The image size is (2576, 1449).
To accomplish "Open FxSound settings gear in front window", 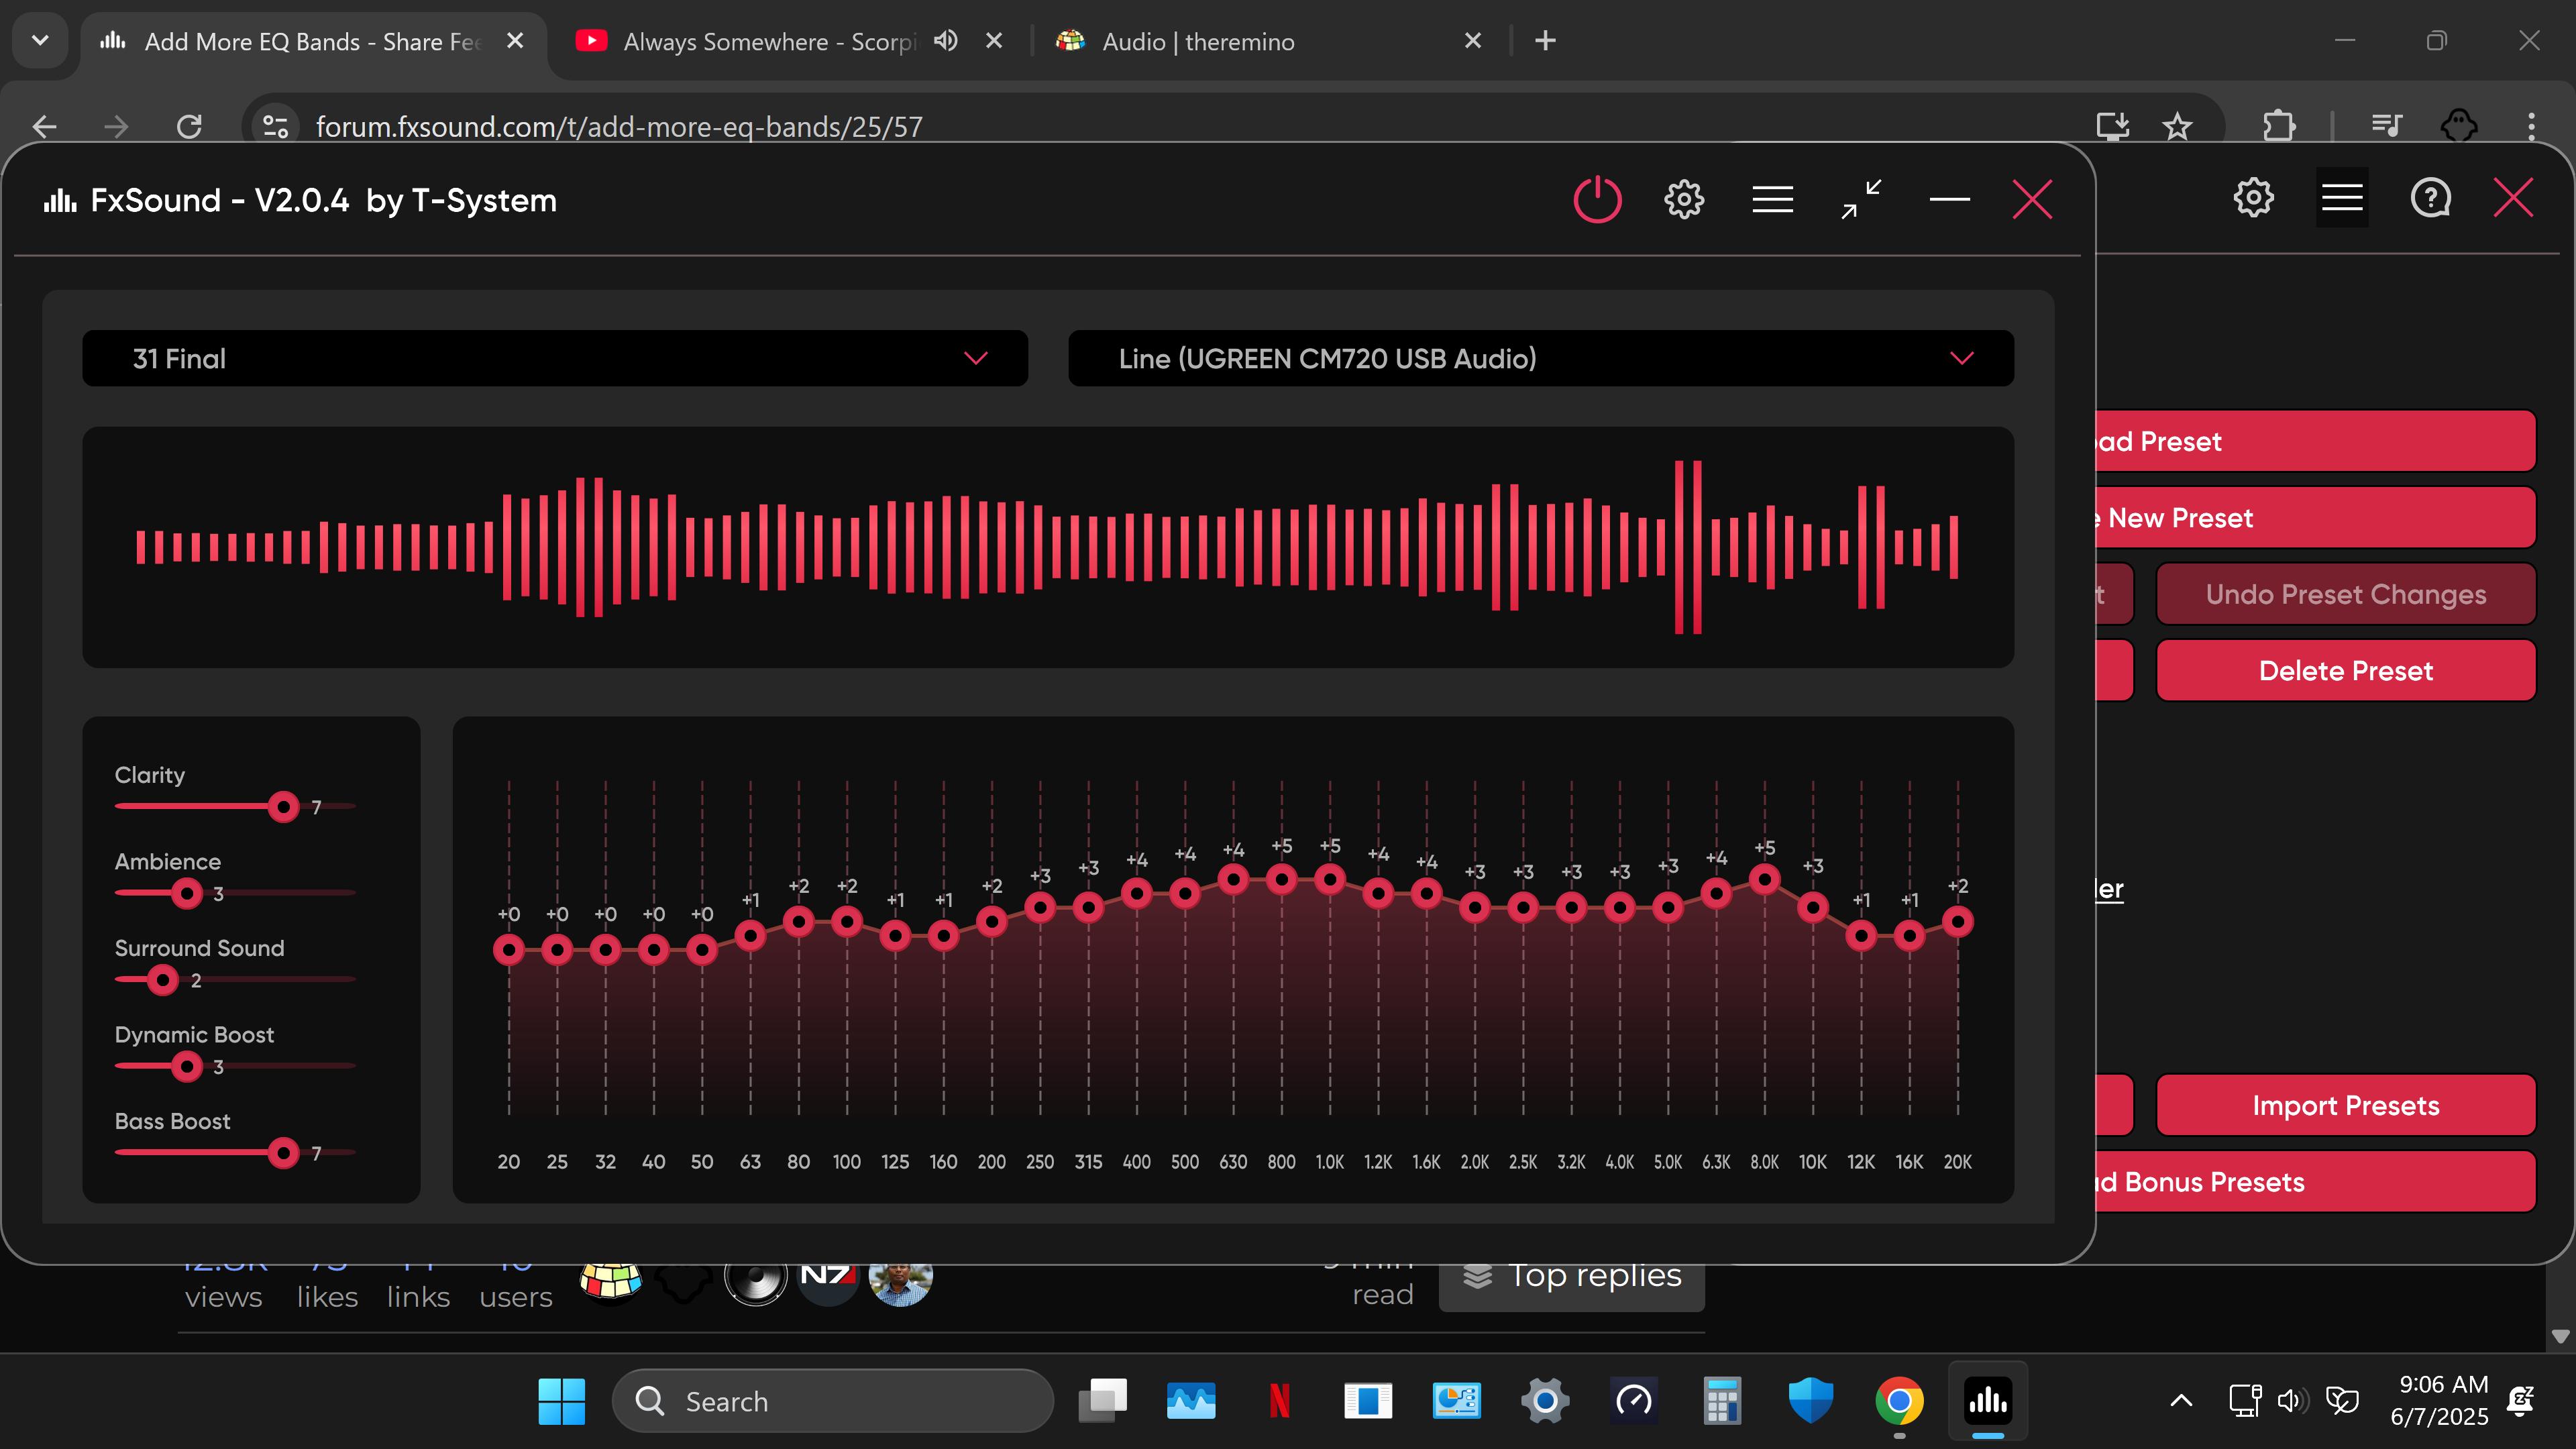I will coord(1684,200).
